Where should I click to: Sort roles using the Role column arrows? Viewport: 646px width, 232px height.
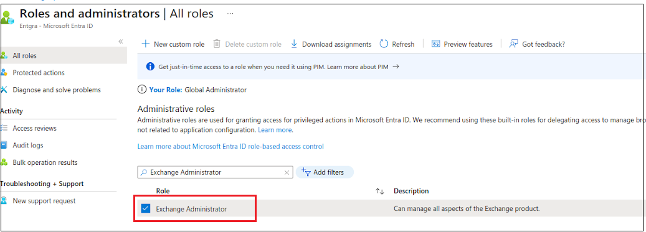tap(379, 192)
